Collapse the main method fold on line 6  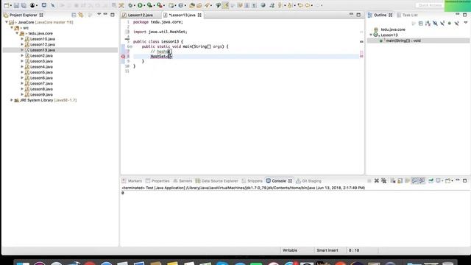131,47
